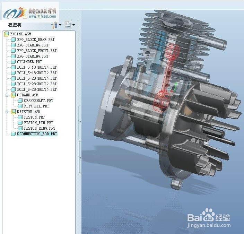Select ENG_BLOCK_FRONT.PRT part icon
This screenshot has width=244, height=234.
tap(14, 51)
